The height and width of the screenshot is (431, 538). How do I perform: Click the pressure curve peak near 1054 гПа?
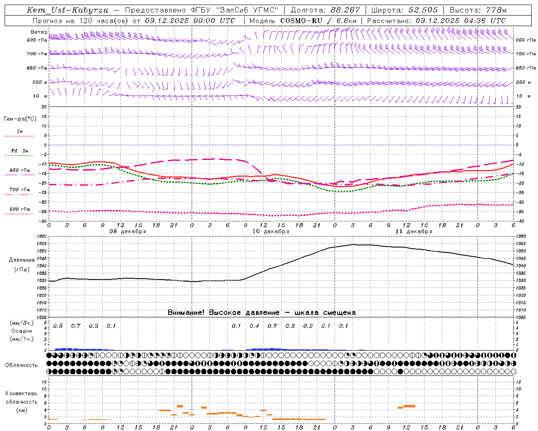point(354,244)
